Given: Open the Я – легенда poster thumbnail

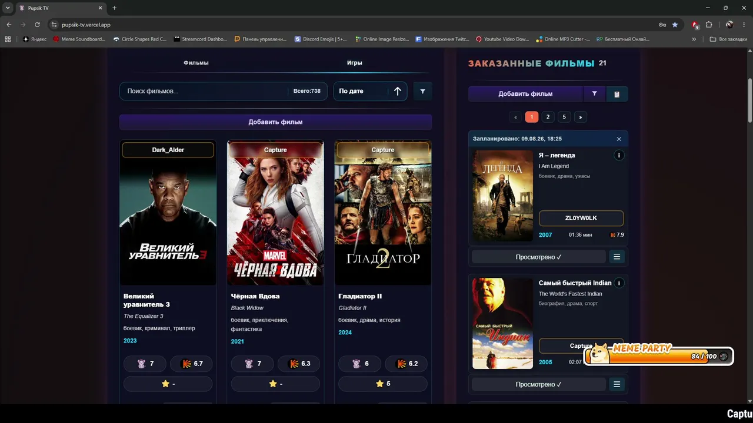Looking at the screenshot, I should tap(502, 196).
